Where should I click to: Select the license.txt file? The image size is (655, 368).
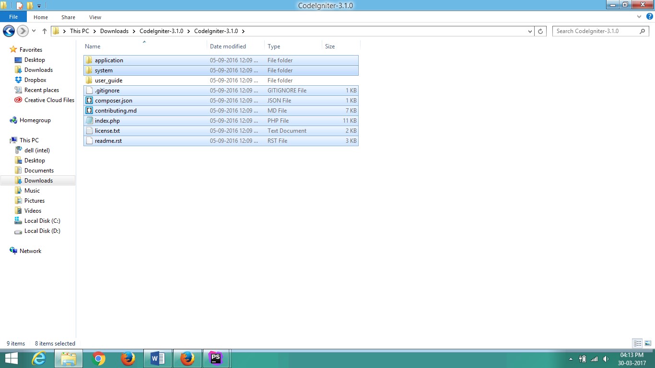click(x=221, y=131)
